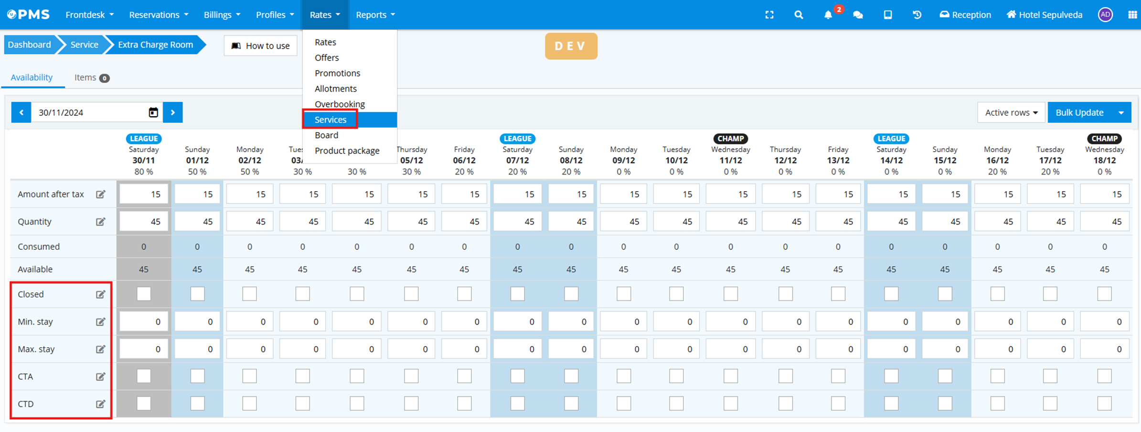
Task: Tick CTD checkbox for Wednesday 18/12
Action: [x=1104, y=404]
